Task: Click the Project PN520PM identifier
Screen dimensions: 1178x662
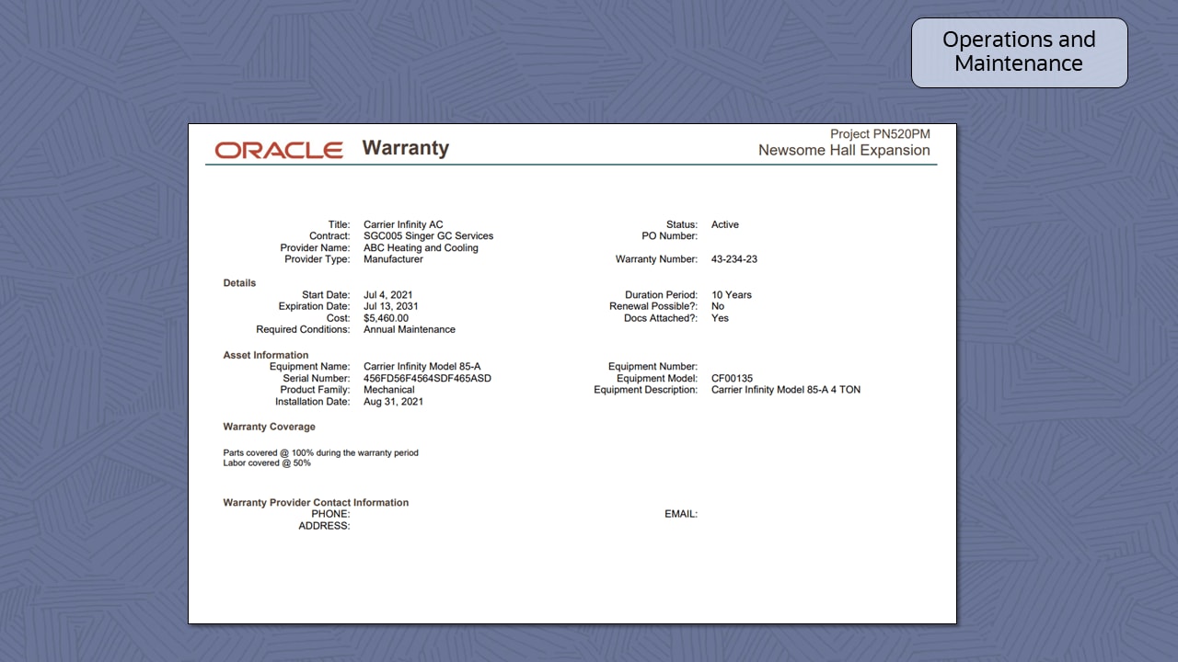Action: pos(880,133)
